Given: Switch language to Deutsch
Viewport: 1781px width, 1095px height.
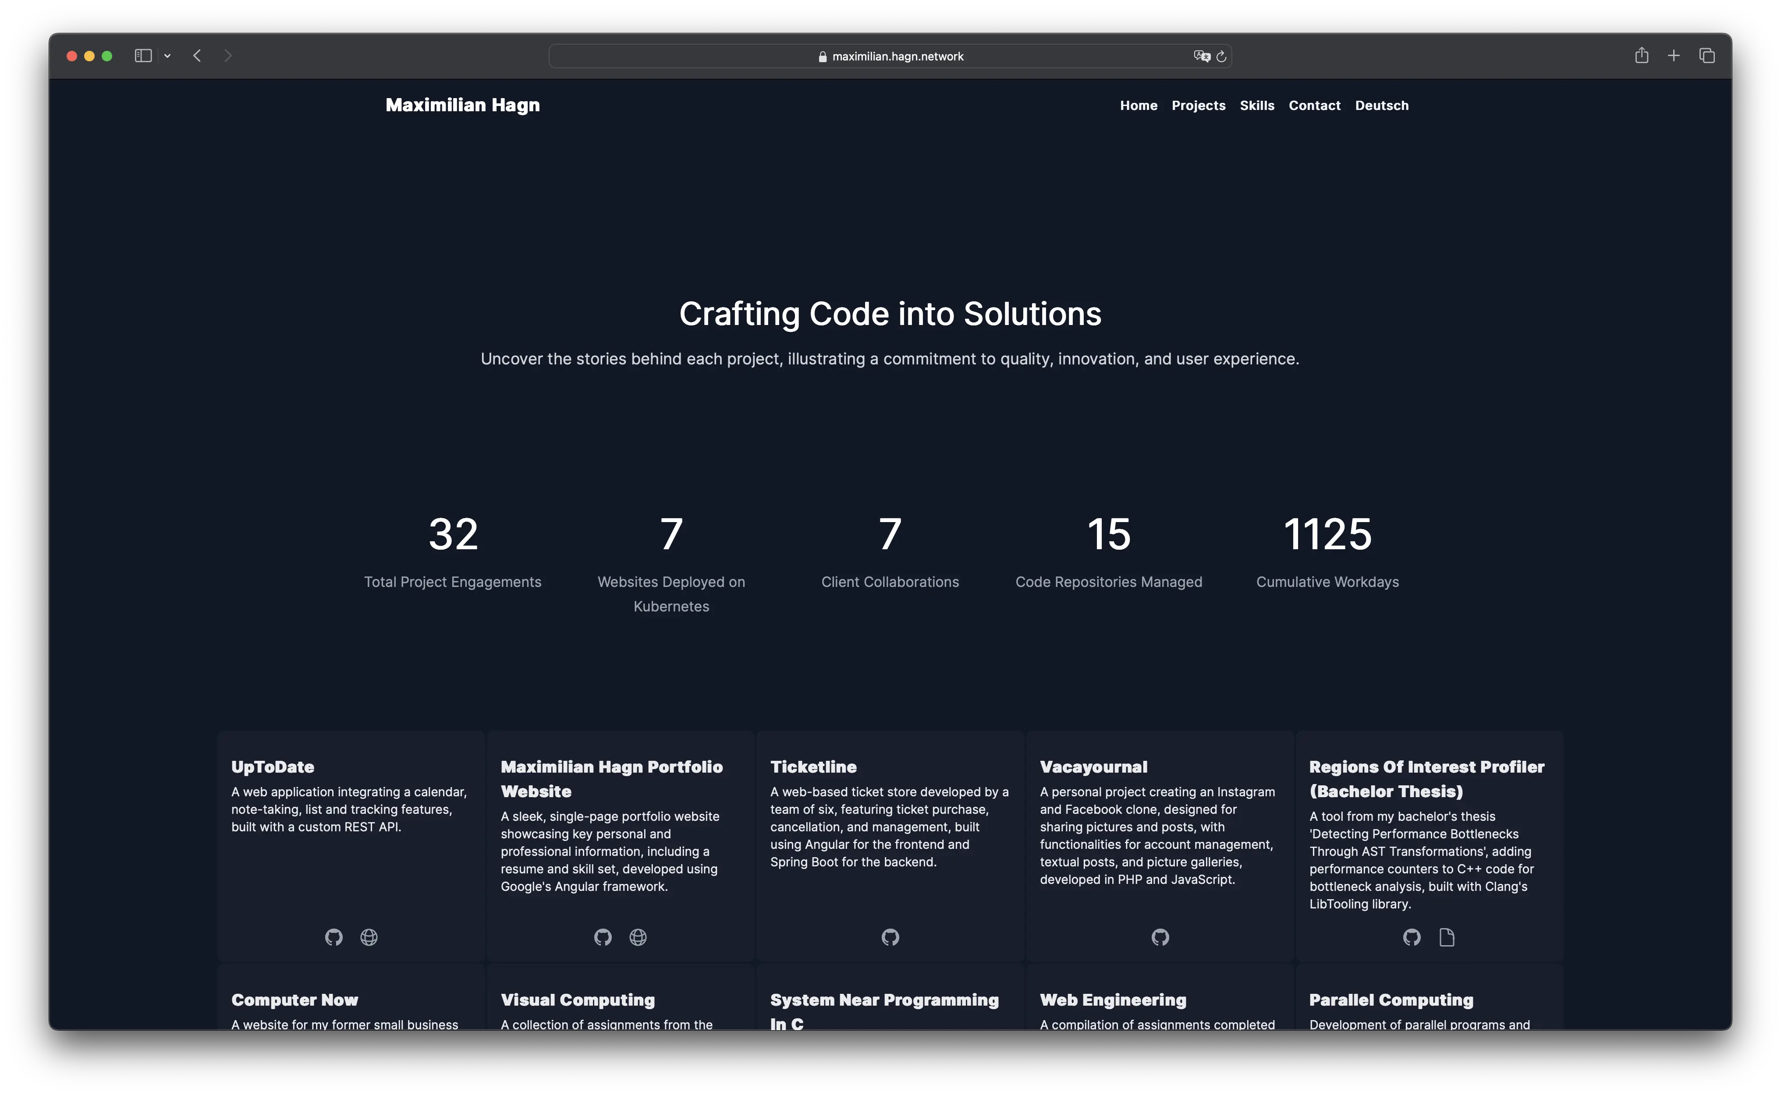Looking at the screenshot, I should click(1382, 106).
